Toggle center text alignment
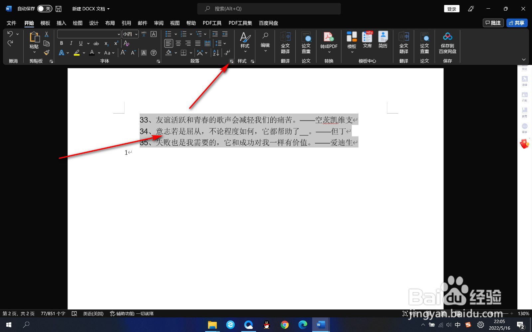 coord(179,43)
